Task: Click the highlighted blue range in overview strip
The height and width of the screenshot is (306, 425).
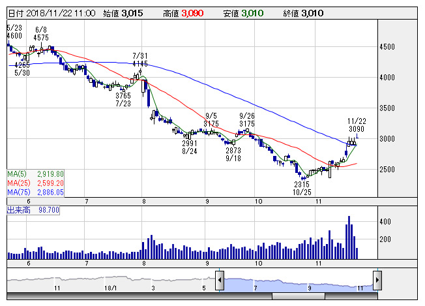Action: click(x=298, y=285)
